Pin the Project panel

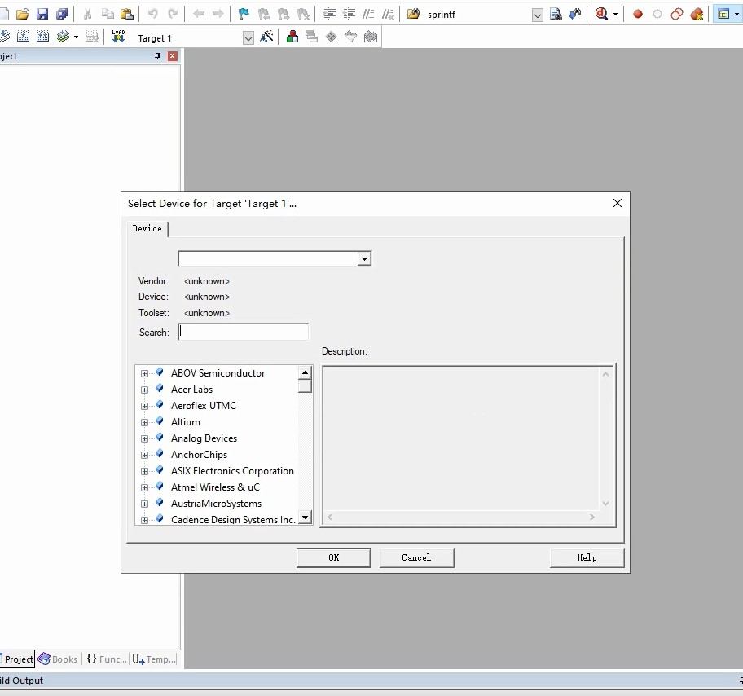(x=157, y=56)
